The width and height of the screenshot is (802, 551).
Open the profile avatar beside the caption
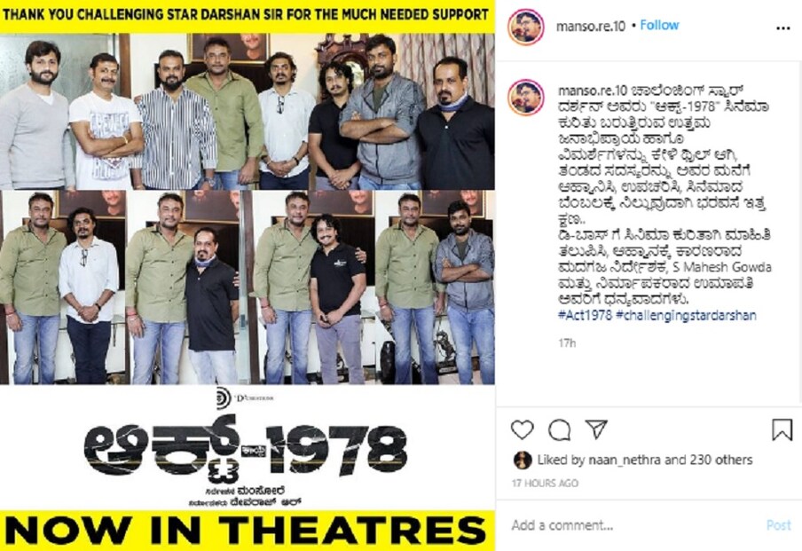[x=526, y=97]
